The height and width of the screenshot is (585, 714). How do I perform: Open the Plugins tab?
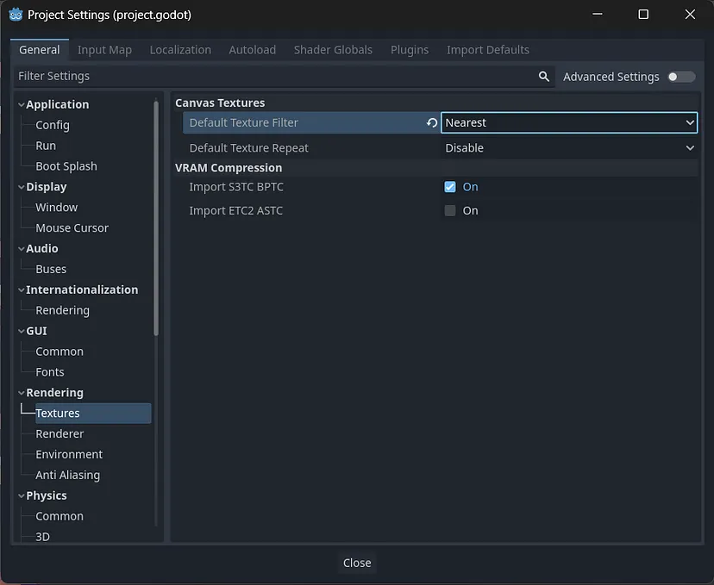(x=410, y=50)
